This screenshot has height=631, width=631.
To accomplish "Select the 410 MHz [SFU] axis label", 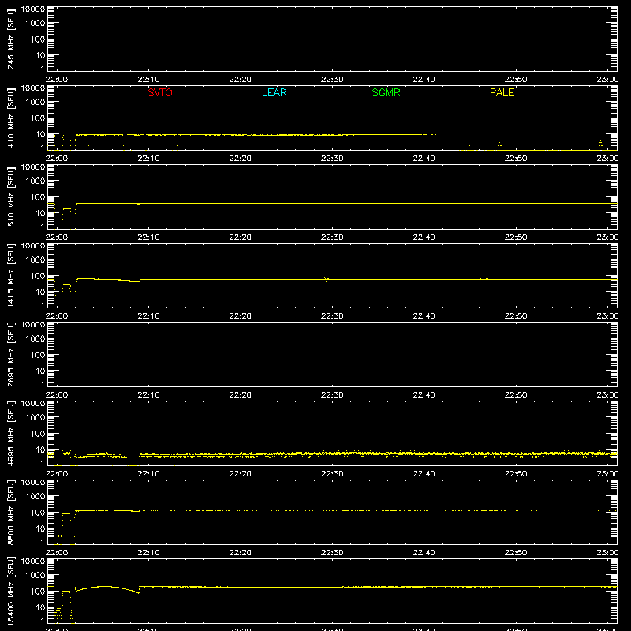I will (10, 118).
